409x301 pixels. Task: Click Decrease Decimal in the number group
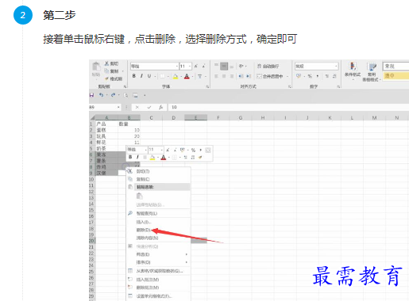click(334, 76)
